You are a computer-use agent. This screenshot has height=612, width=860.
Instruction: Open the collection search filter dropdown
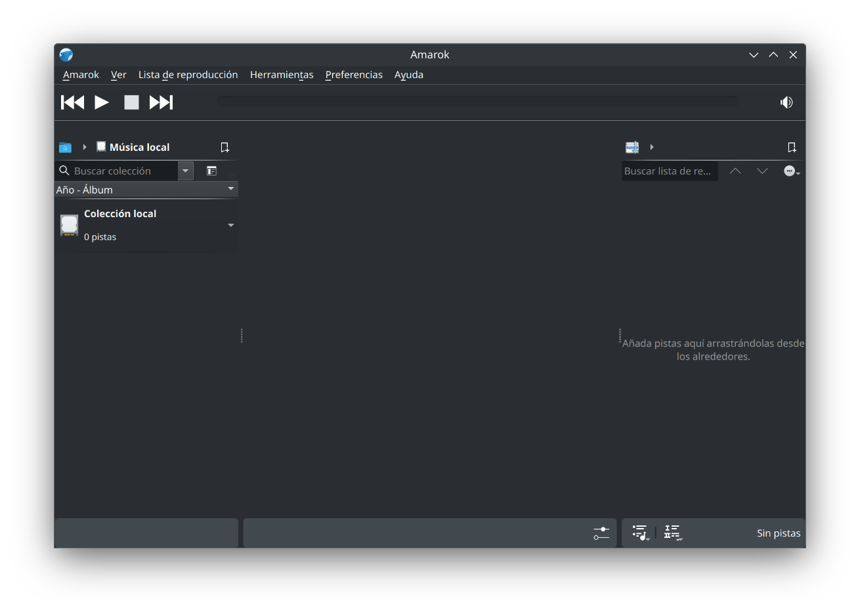[x=186, y=171]
